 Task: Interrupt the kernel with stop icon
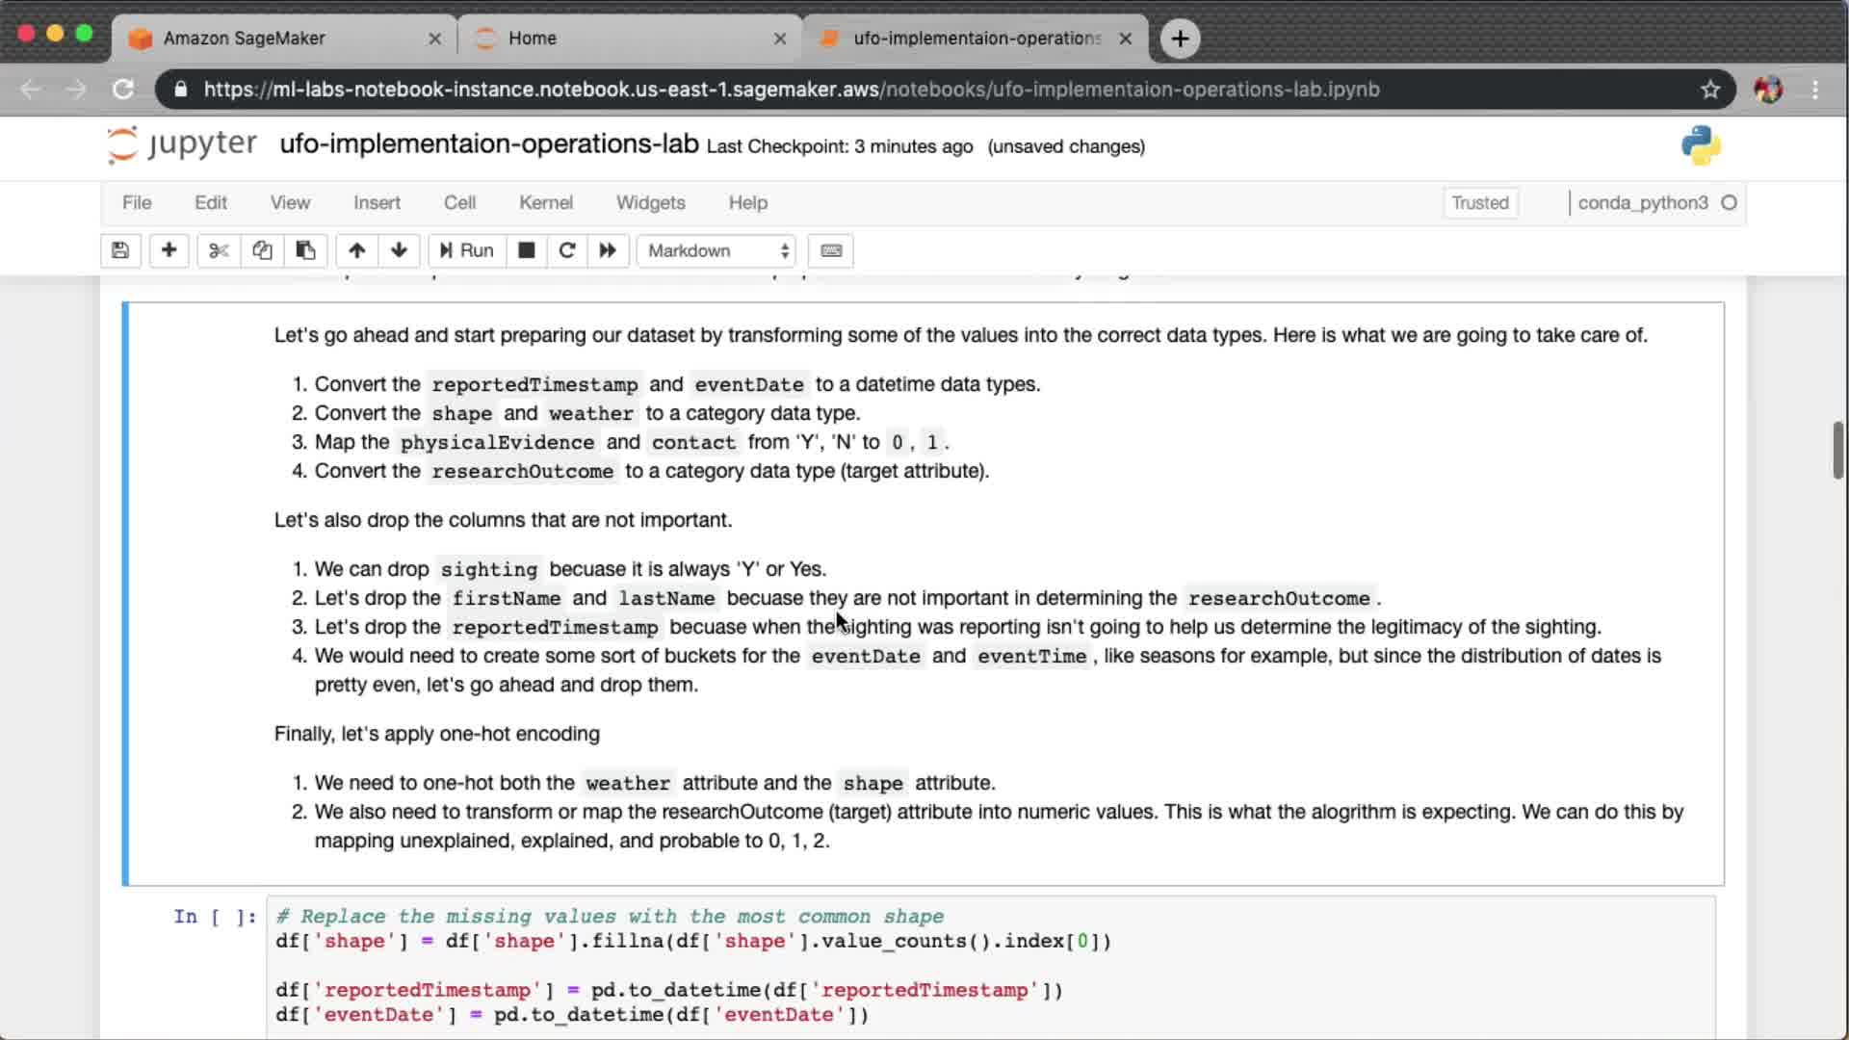coord(526,250)
